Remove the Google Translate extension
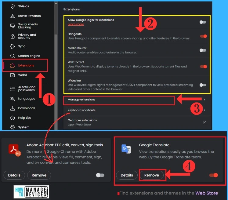This screenshot has height=200, width=228. (152, 175)
